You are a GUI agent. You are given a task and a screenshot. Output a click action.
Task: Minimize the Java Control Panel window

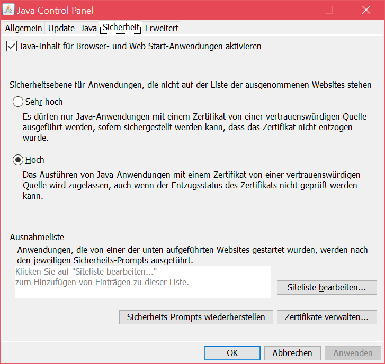point(292,10)
